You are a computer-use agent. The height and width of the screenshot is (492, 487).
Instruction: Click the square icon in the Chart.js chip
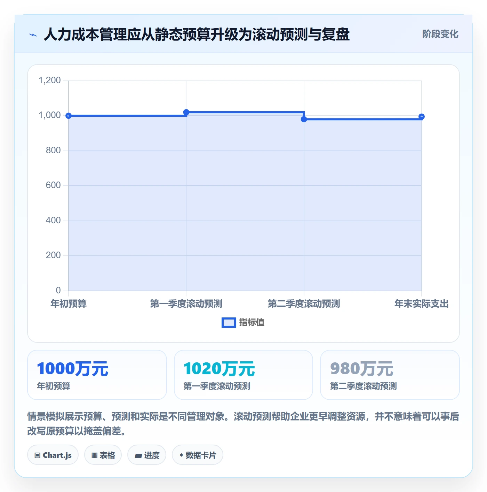(38, 455)
